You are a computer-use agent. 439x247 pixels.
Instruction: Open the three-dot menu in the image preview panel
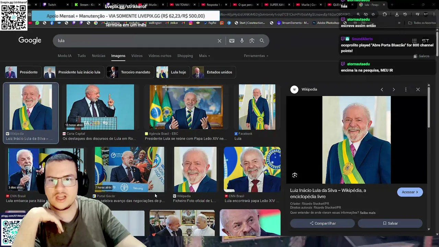(x=406, y=90)
